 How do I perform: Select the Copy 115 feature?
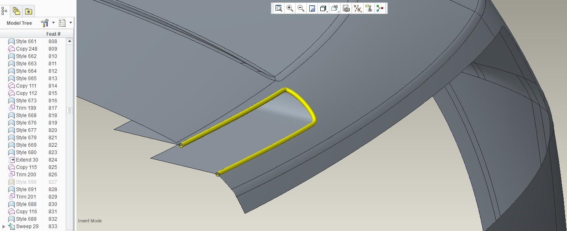click(x=26, y=167)
